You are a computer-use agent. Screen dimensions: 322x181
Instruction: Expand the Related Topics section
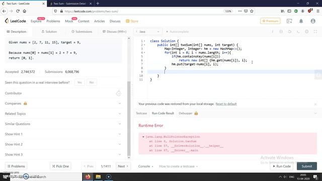click(63, 114)
